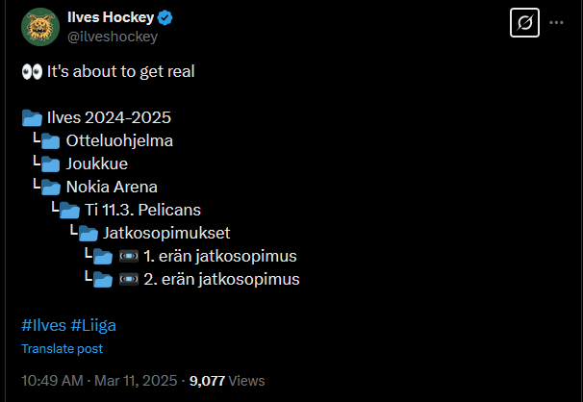Click the folder icon next to Ilves 2024-2025
This screenshot has height=402, width=583.
(x=32, y=117)
